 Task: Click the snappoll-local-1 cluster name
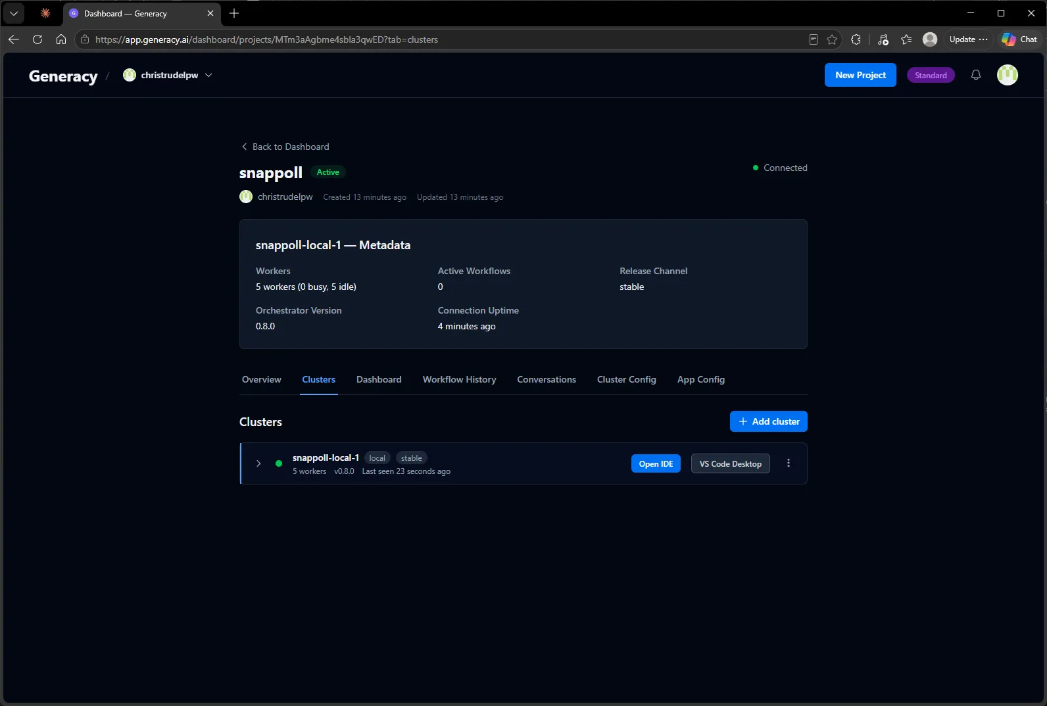pyautogui.click(x=326, y=458)
